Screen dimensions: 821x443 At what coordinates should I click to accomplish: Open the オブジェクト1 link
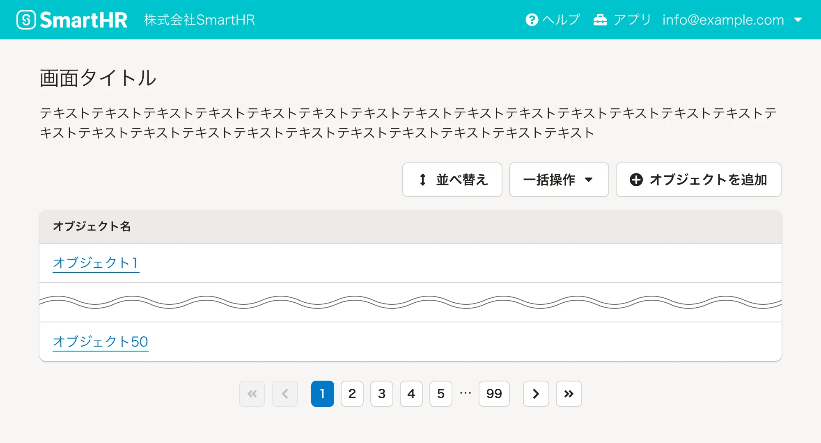pos(96,263)
